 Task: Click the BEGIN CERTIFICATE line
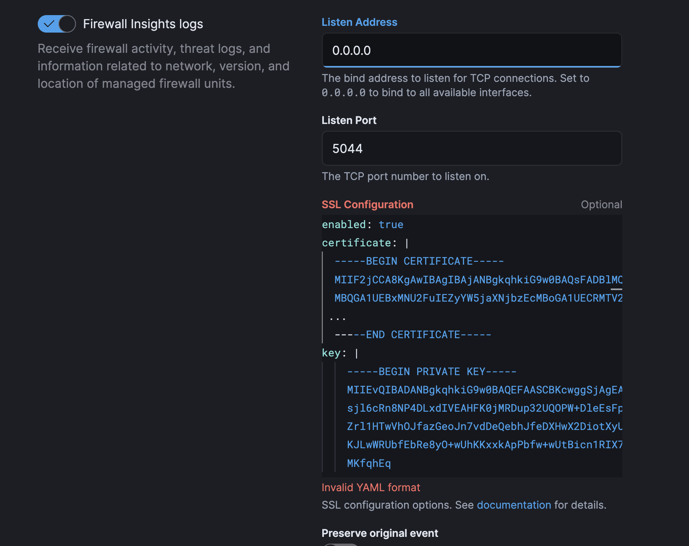[419, 261]
